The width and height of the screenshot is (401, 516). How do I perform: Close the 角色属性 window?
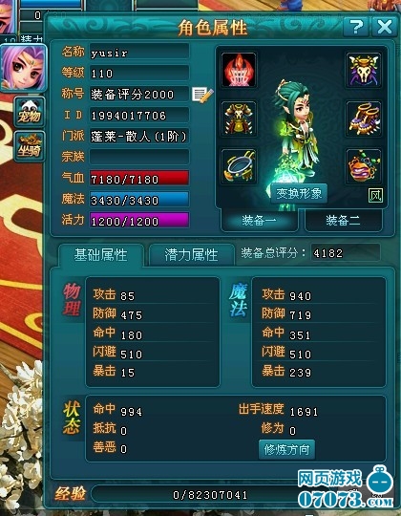click(385, 27)
